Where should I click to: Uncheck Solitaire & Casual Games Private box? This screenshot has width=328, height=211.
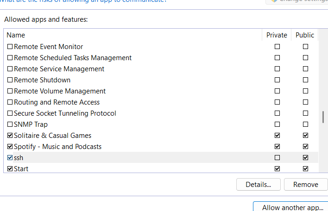[277, 136]
